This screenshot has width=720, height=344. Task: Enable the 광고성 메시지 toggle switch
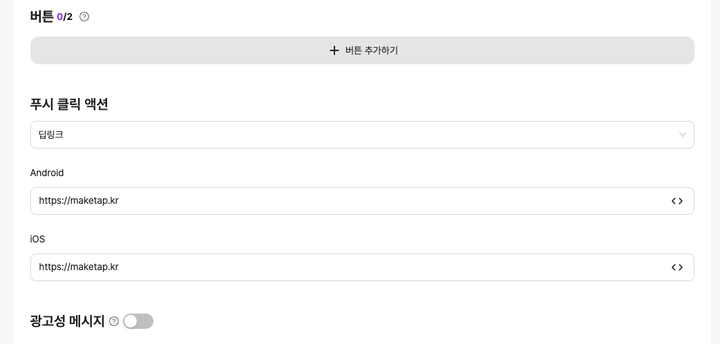pyautogui.click(x=138, y=321)
